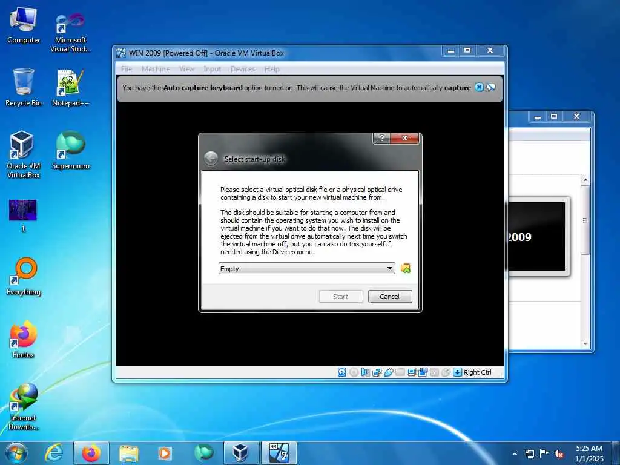Click the scrollbar down arrow in the background Manager window
The height and width of the screenshot is (465, 620).
(585, 344)
